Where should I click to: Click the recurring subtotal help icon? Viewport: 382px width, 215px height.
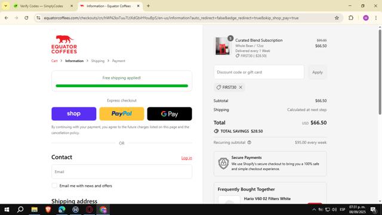pyautogui.click(x=249, y=142)
